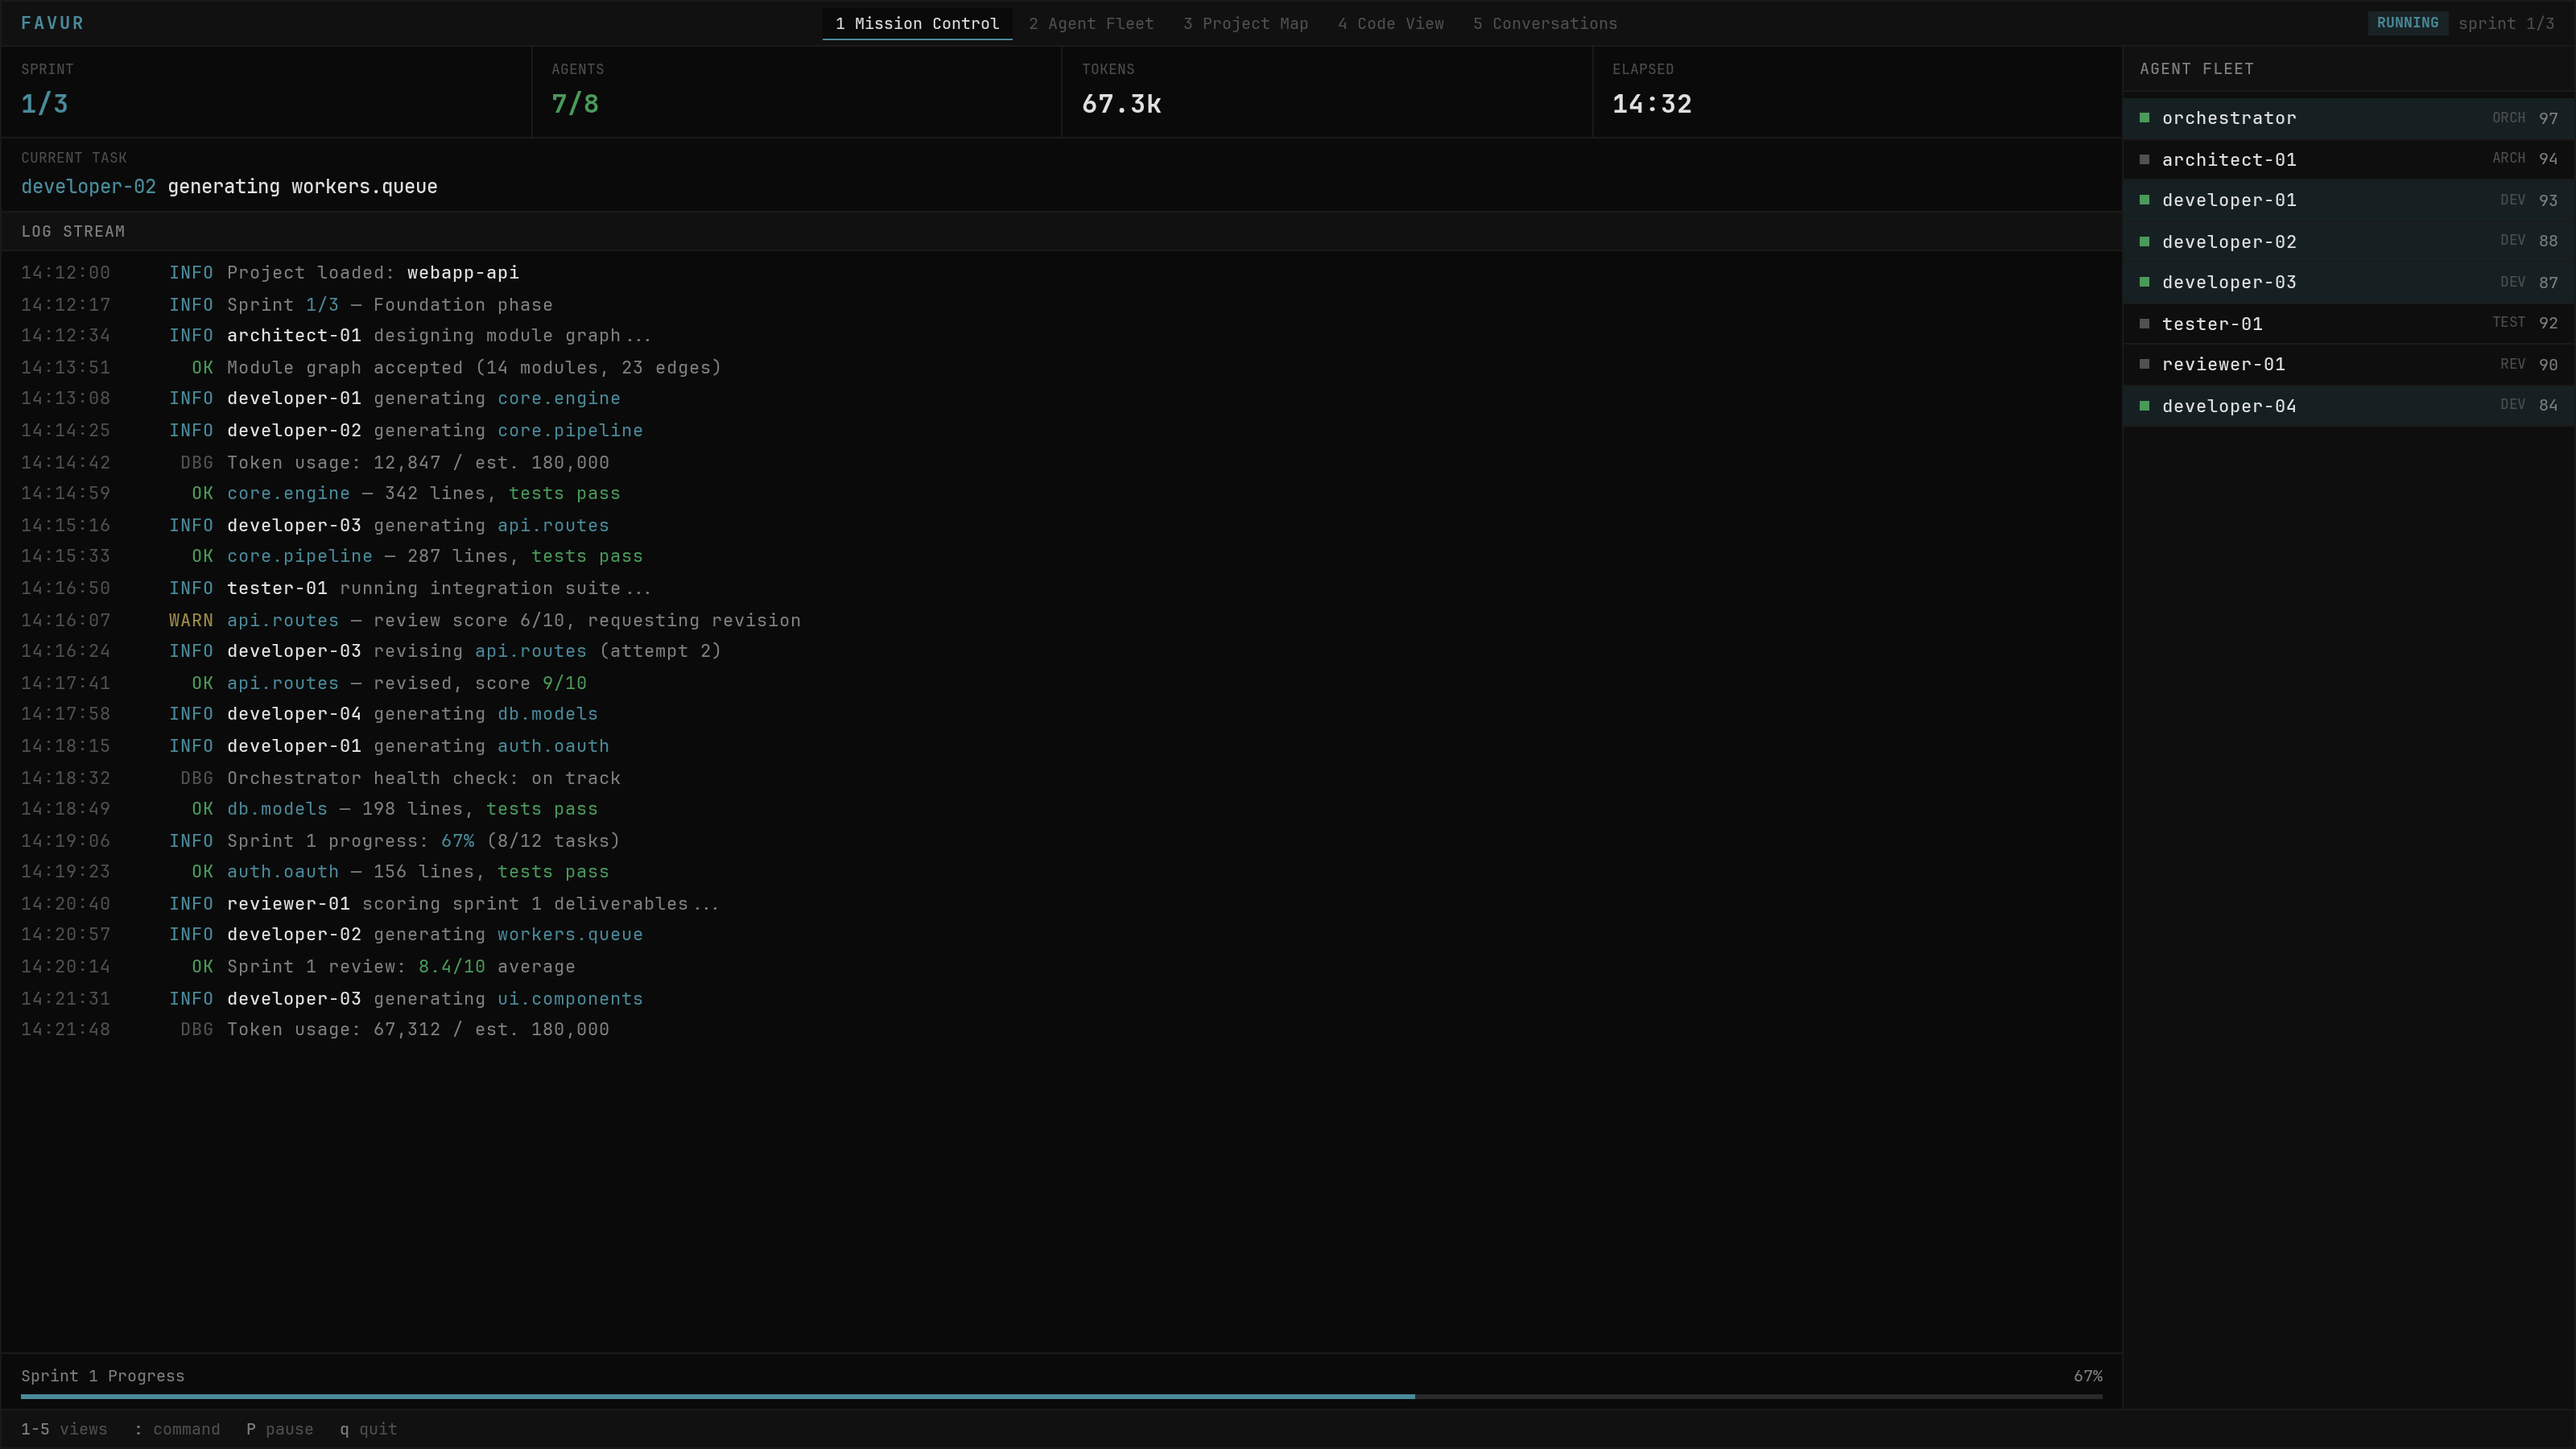Select the architect-01 status indicator icon

2145,159
